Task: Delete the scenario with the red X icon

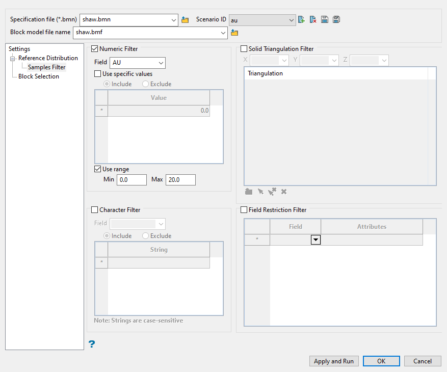Action: point(313,19)
